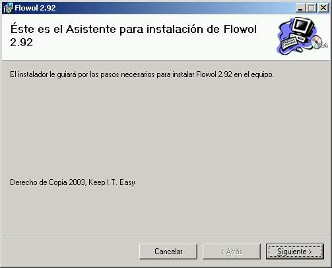
Task: Click the keyboard in the banner illustration
Action: click(288, 43)
